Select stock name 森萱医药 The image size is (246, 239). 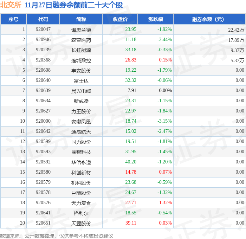click(81, 40)
